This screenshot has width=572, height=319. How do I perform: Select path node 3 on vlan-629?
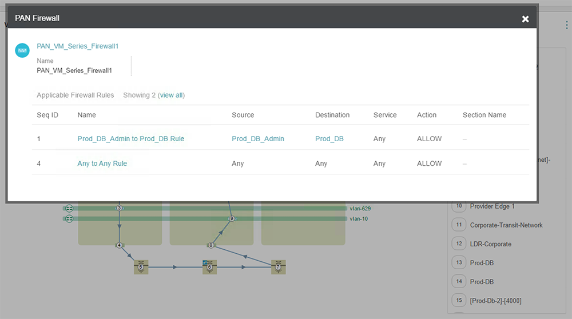tap(119, 208)
